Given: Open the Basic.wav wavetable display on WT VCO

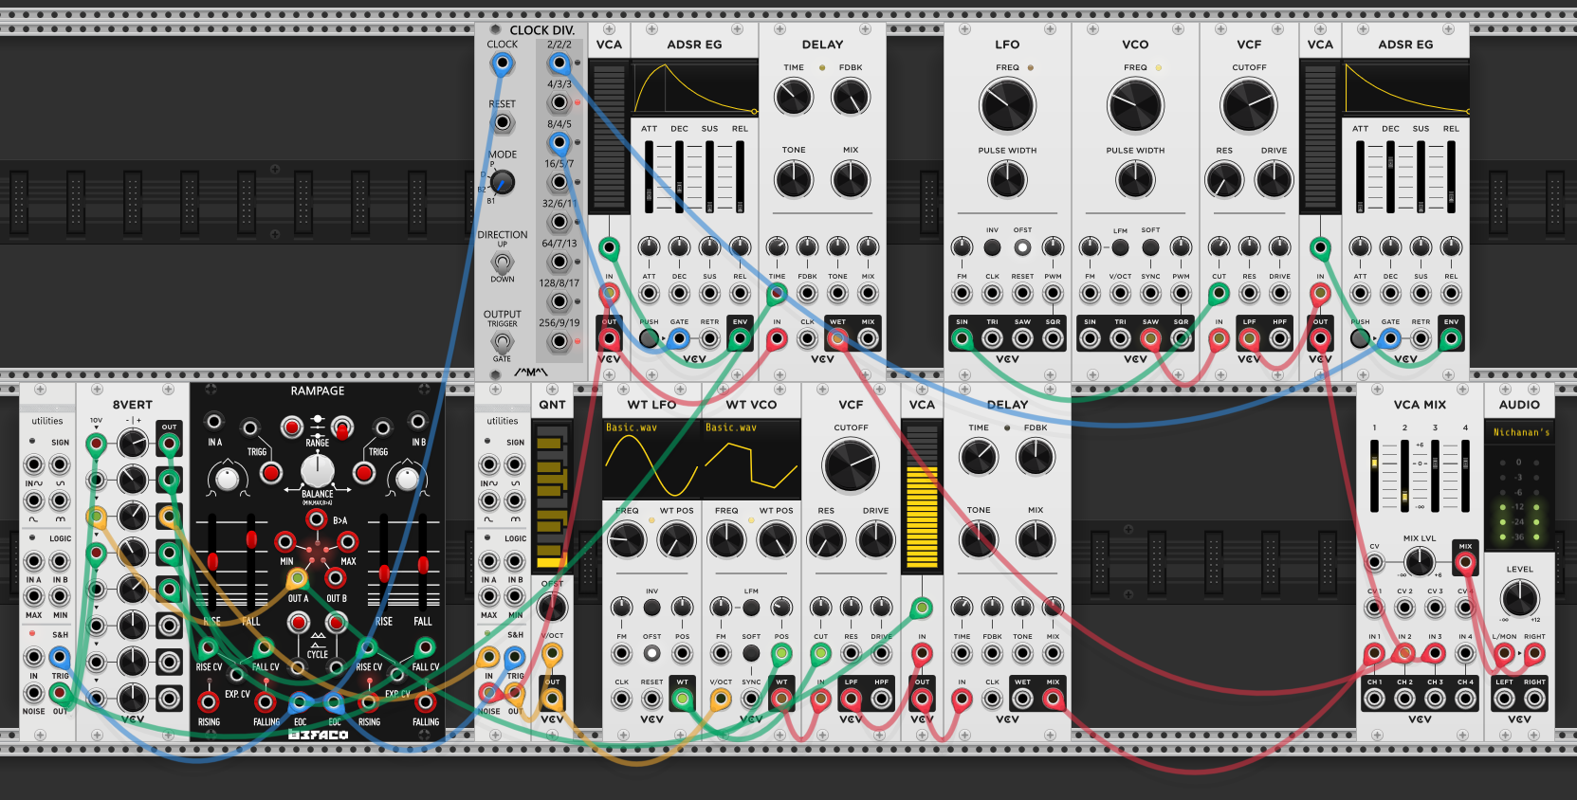Looking at the screenshot, I should pos(751,460).
